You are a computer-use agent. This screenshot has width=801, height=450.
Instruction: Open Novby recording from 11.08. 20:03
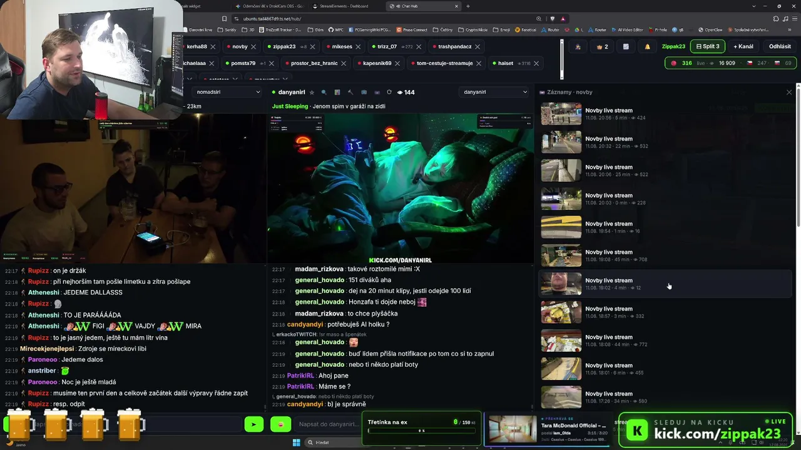coord(665,199)
